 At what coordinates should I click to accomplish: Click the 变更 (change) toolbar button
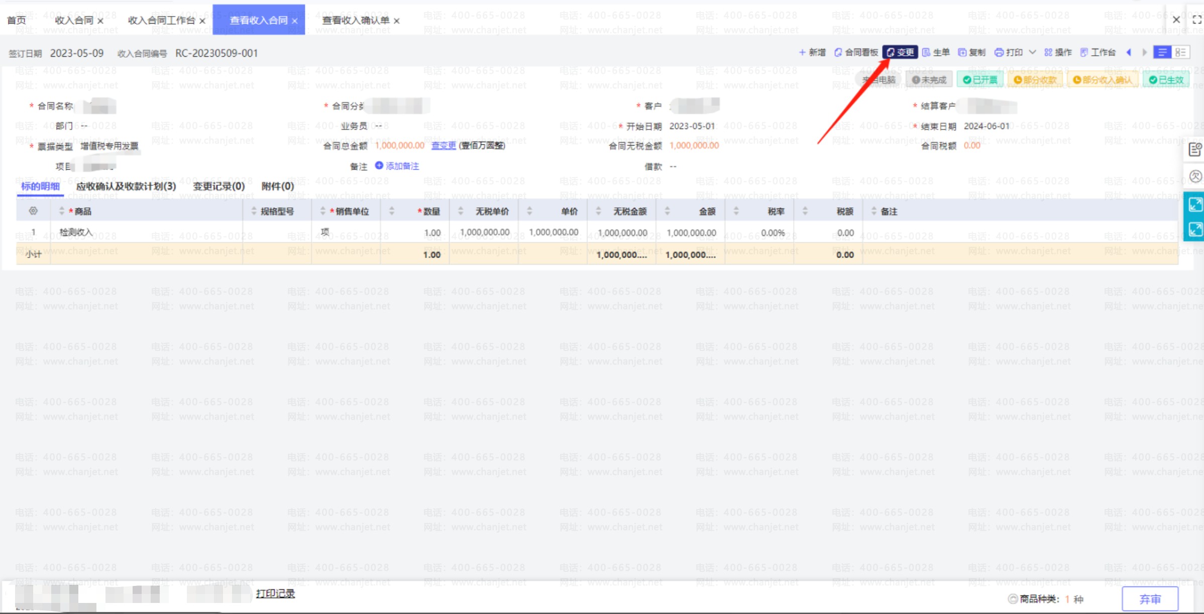[x=900, y=52]
